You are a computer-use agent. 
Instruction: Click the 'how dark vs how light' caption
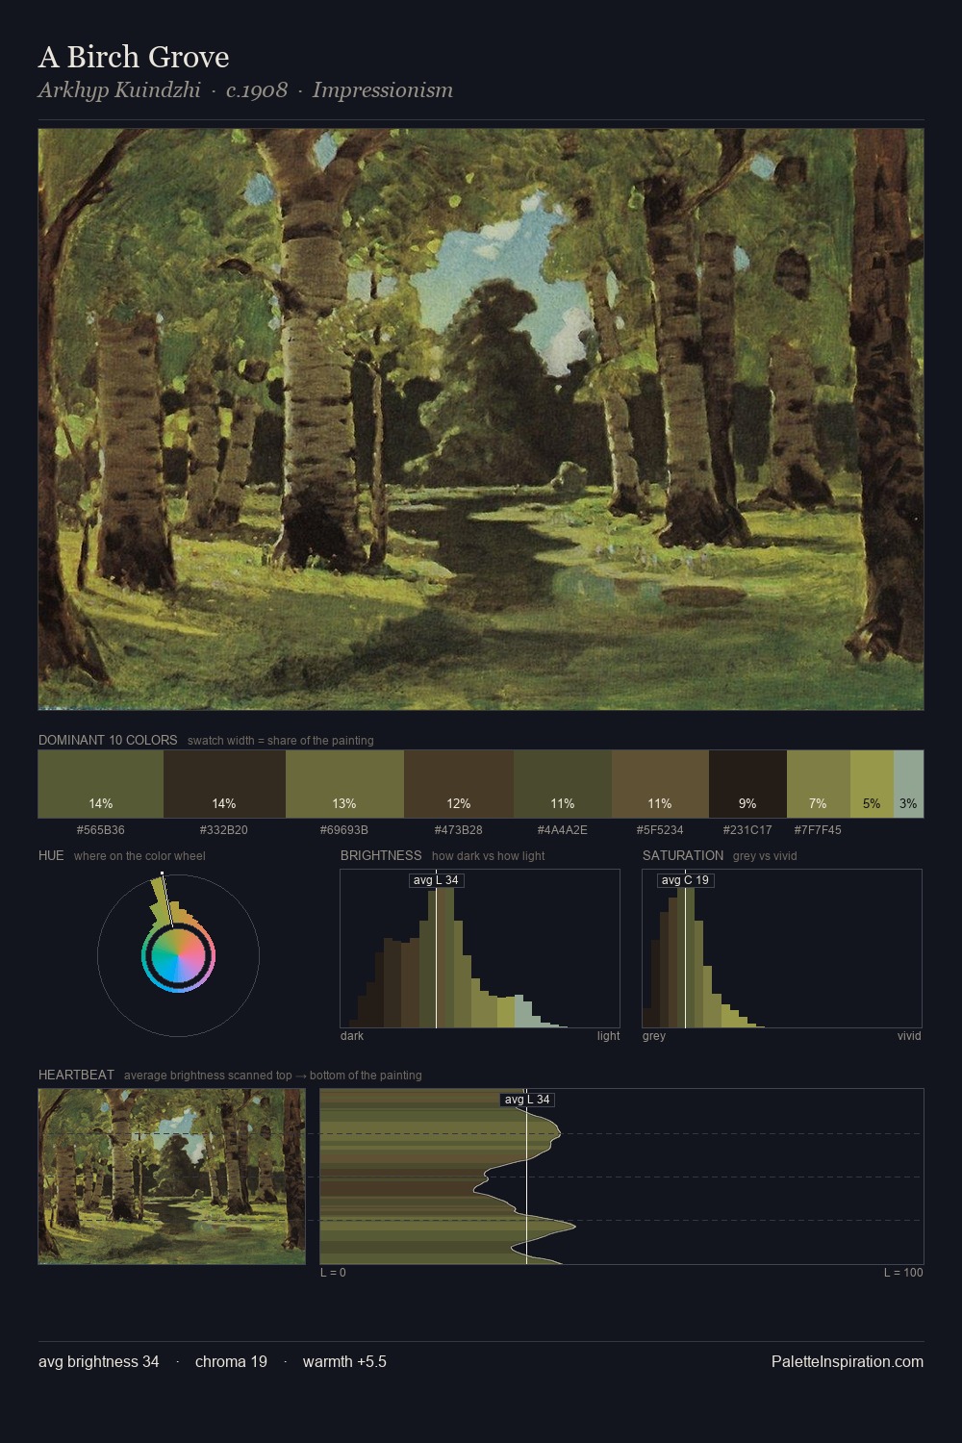[x=489, y=856]
